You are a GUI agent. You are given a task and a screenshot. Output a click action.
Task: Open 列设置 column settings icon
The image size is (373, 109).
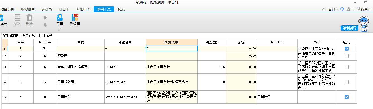click(x=75, y=18)
